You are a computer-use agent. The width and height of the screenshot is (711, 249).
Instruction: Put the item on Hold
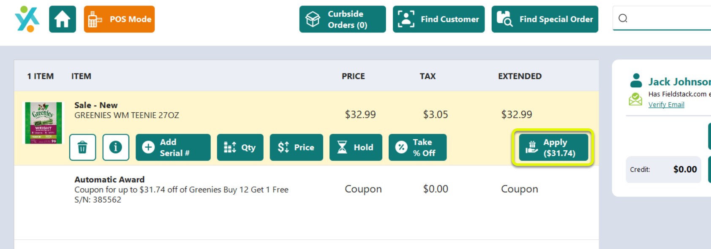click(x=356, y=147)
